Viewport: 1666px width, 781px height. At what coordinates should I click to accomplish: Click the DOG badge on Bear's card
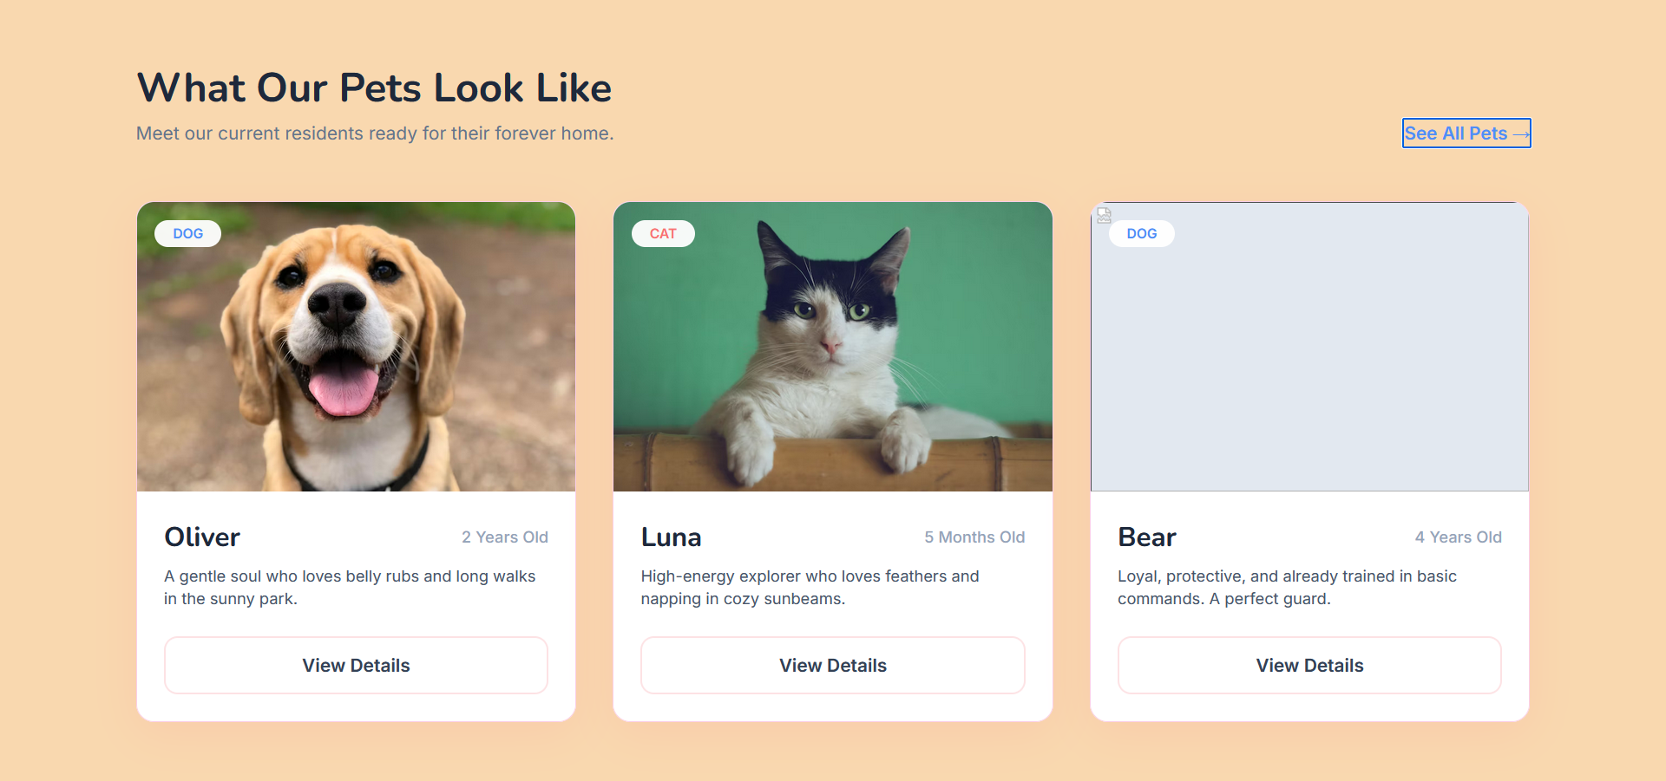click(x=1141, y=233)
